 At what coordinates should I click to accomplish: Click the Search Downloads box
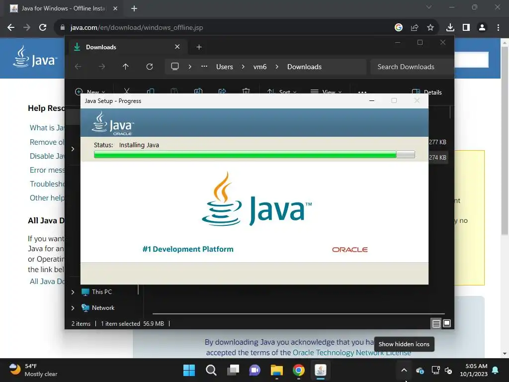tap(412, 67)
